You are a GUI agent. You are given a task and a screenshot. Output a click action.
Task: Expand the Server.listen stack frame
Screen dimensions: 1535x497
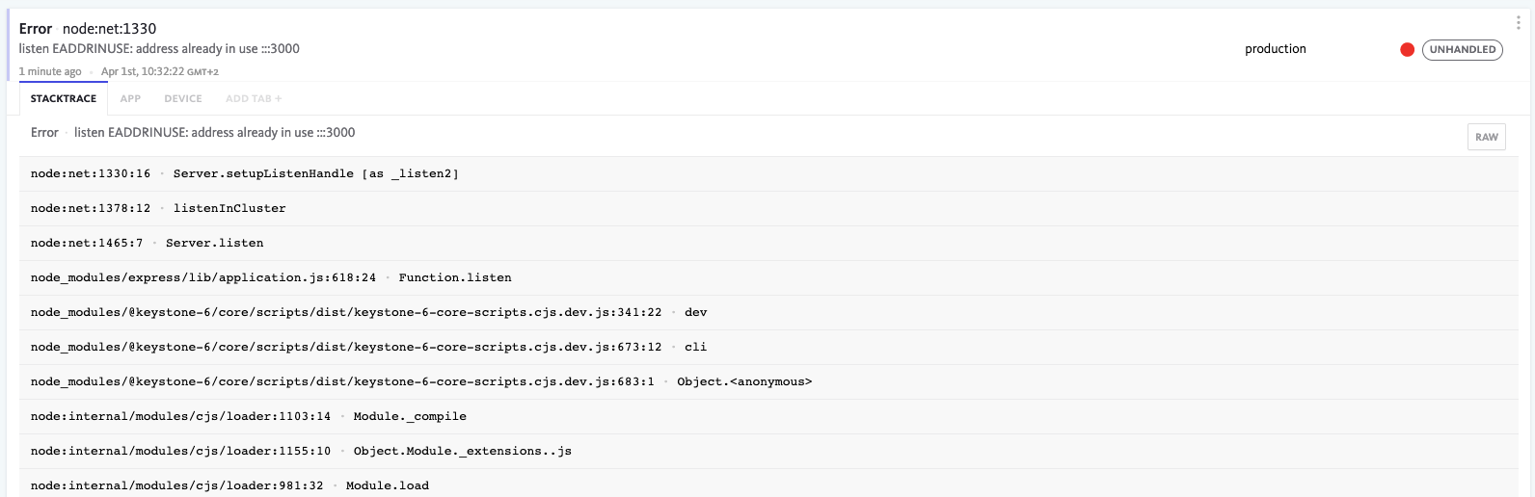768,243
